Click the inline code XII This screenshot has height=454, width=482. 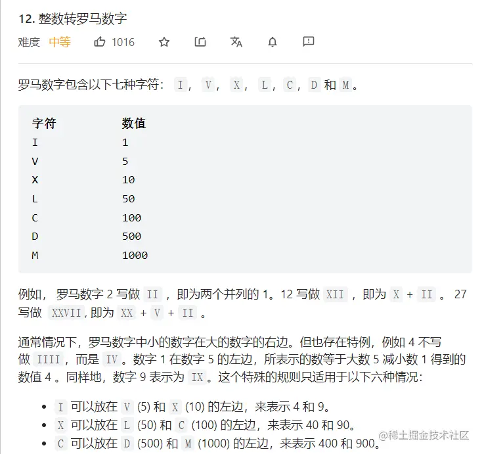click(x=335, y=294)
